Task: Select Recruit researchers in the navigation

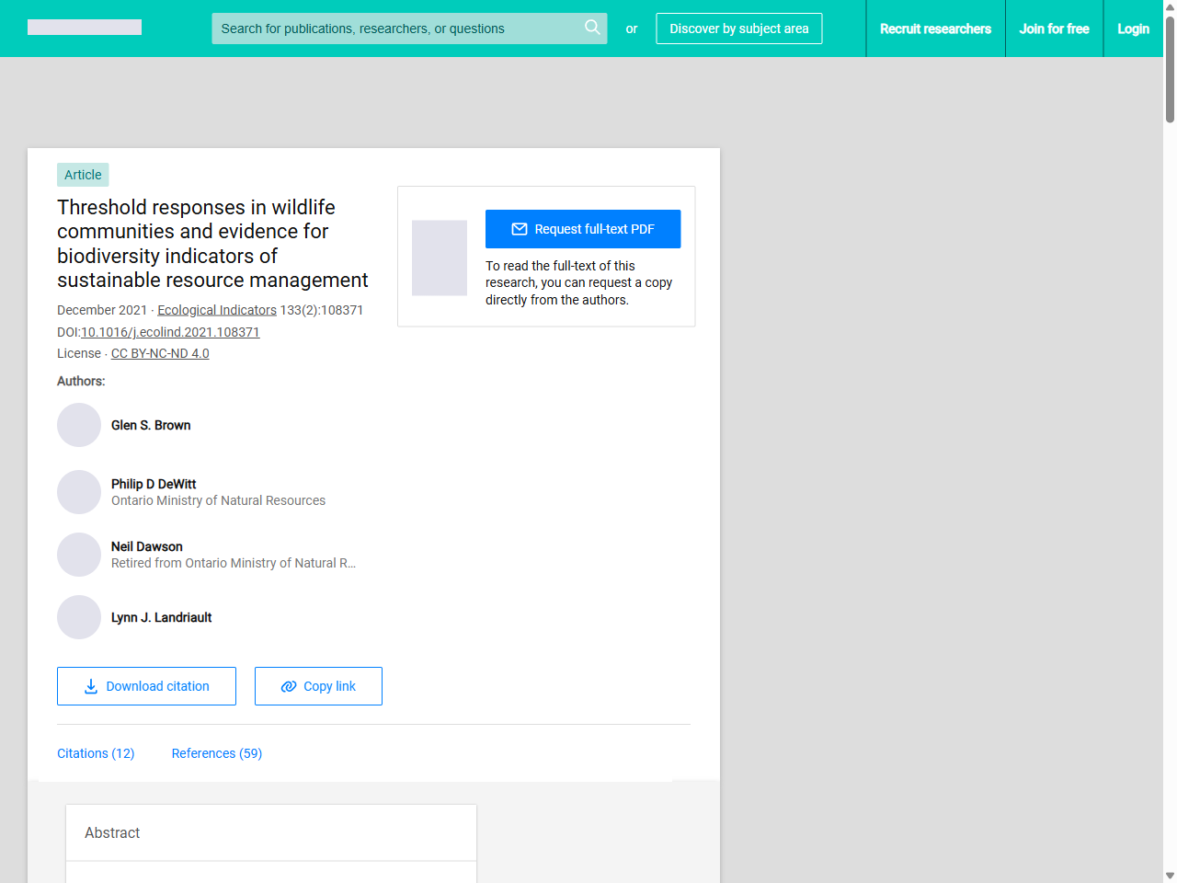Action: point(936,29)
